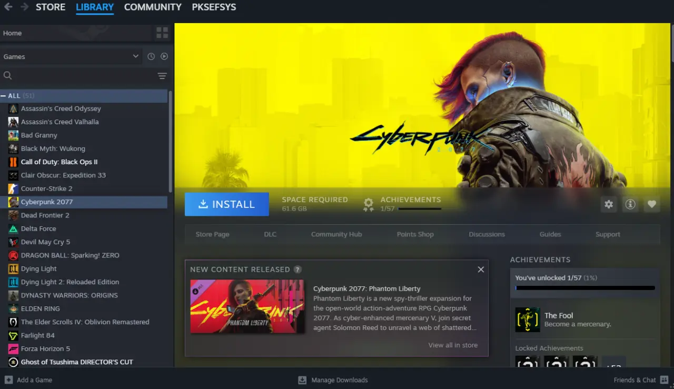This screenshot has height=389, width=674.
Task: Click Devil May Cry 5 game icon
Action: tap(13, 242)
